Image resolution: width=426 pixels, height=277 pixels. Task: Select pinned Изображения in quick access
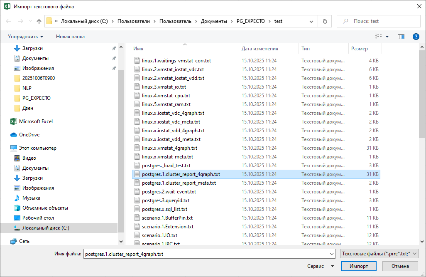click(38, 68)
